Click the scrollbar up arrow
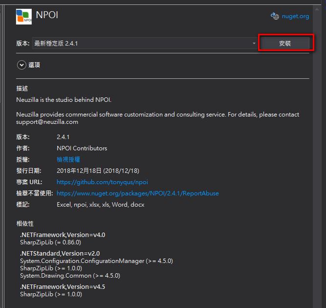 [x=317, y=9]
